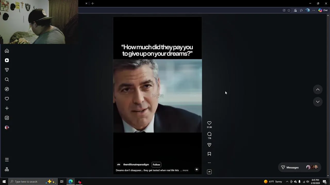The height and width of the screenshot is (185, 330).
Task: Switch to Microsoft Edge taskbar icon
Action: 71,182
